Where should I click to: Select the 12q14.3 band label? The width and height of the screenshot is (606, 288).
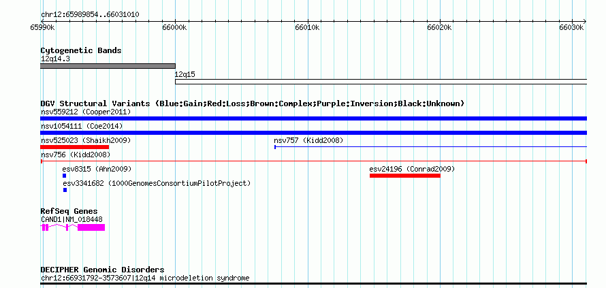(x=55, y=59)
